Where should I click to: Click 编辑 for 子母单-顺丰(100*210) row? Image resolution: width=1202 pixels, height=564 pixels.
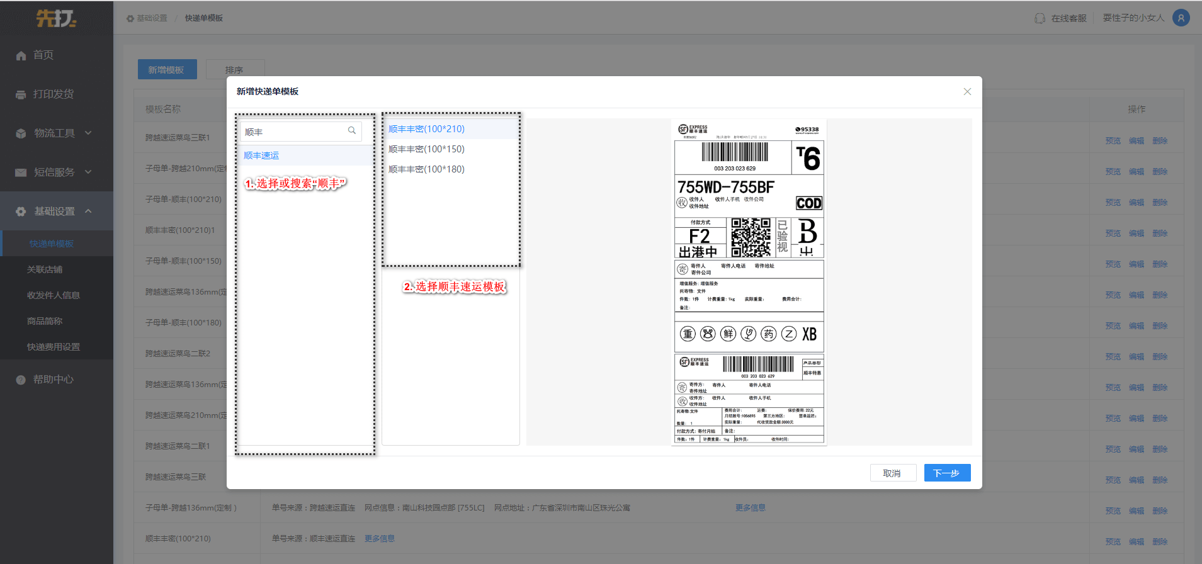1137,202
